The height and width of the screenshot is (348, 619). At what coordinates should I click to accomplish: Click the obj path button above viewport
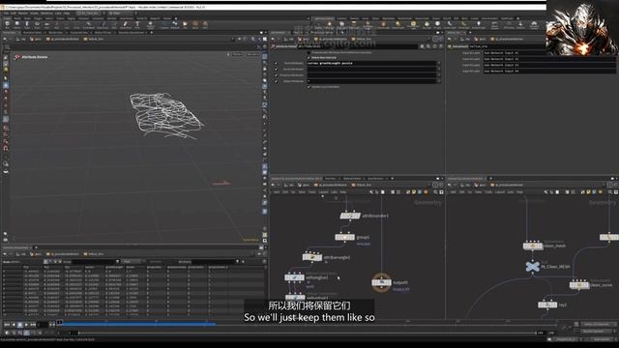[x=21, y=39]
